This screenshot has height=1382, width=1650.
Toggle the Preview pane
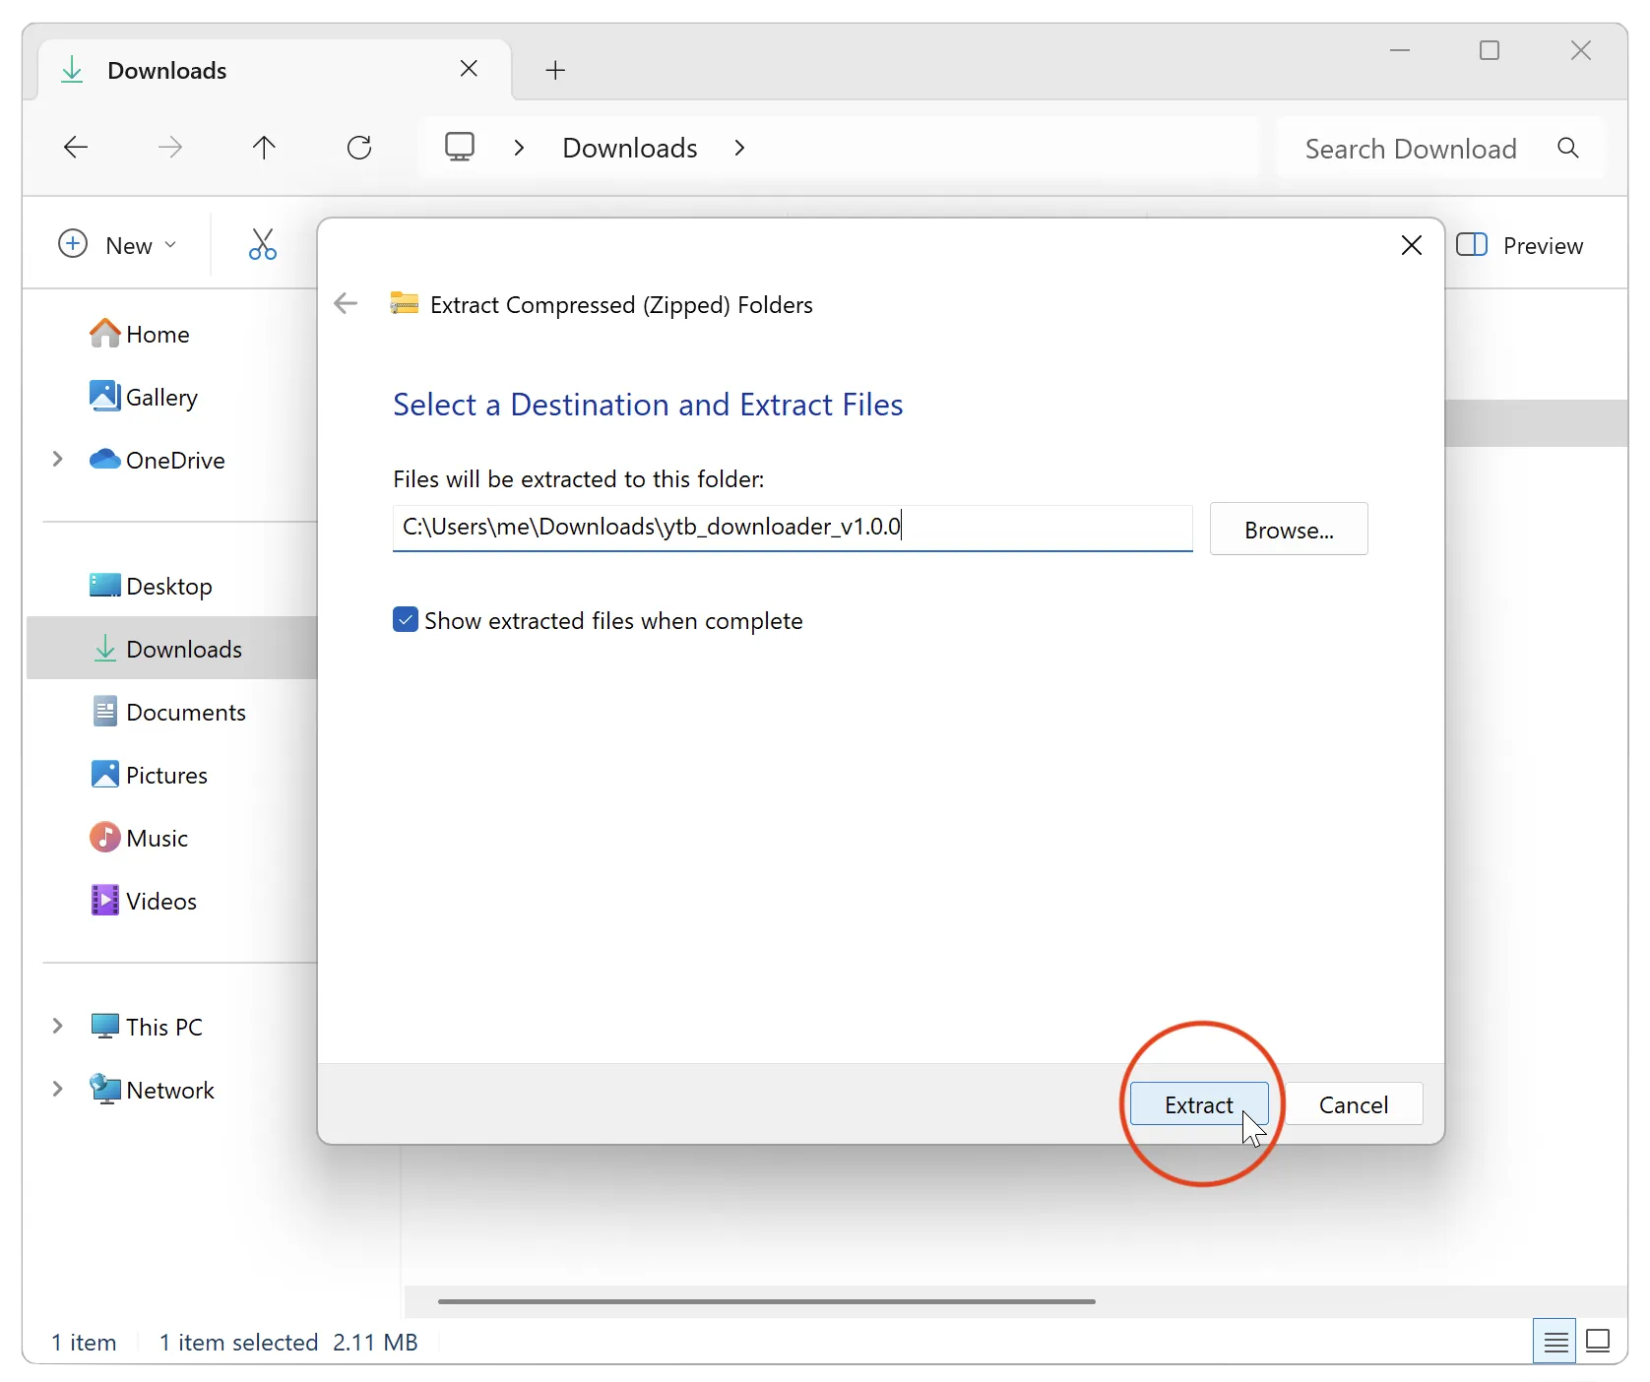click(1519, 245)
